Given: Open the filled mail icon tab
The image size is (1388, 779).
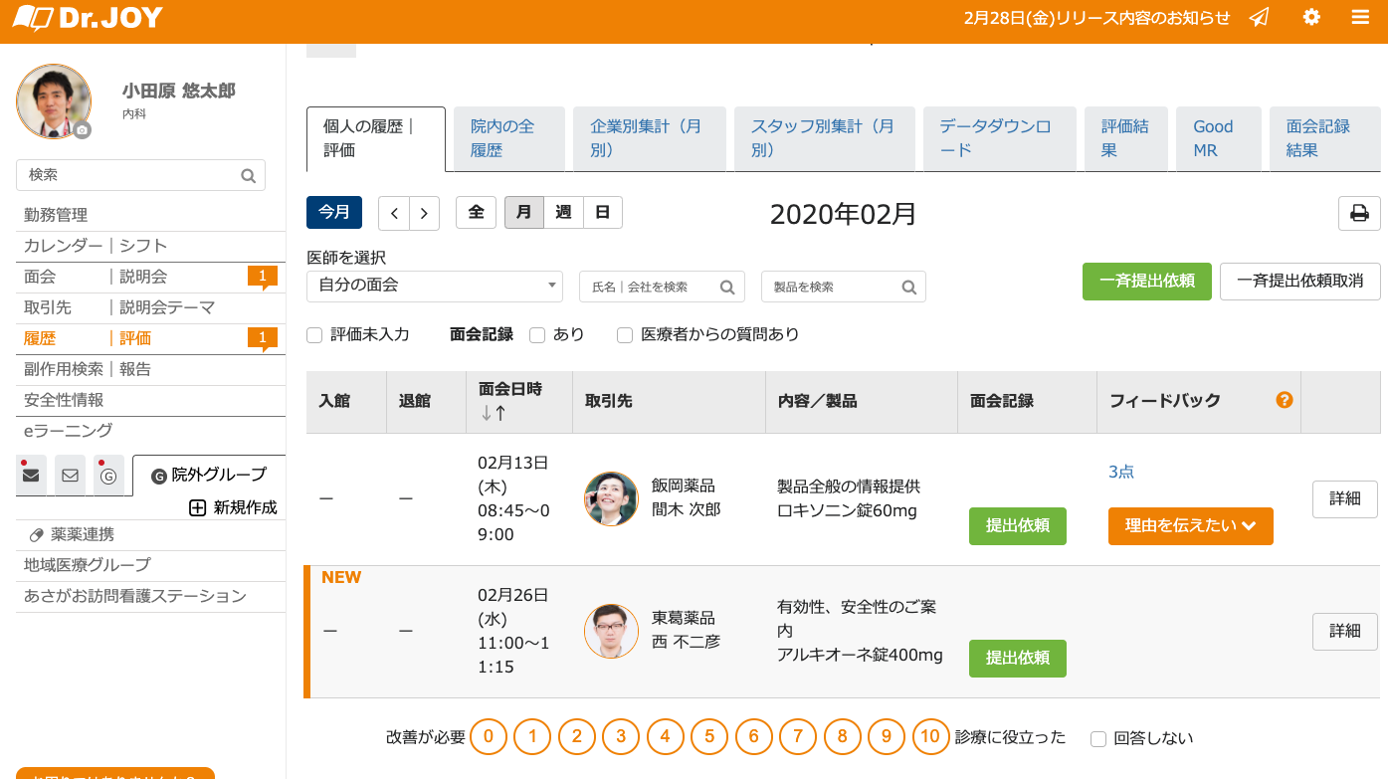Looking at the screenshot, I should (x=31, y=475).
